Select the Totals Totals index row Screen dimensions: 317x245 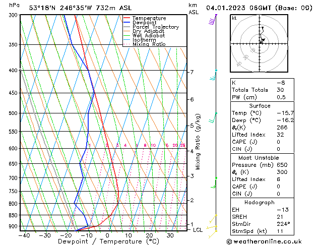(x=262, y=90)
